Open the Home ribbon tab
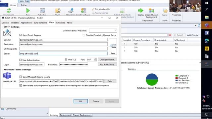Viewport: 212px width, 119px height. pyautogui.click(x=13, y=5)
